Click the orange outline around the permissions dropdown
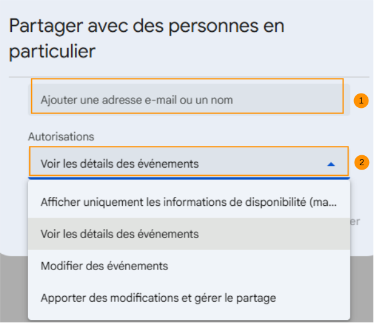Image resolution: width=374 pixels, height=323 pixels. tap(187, 147)
